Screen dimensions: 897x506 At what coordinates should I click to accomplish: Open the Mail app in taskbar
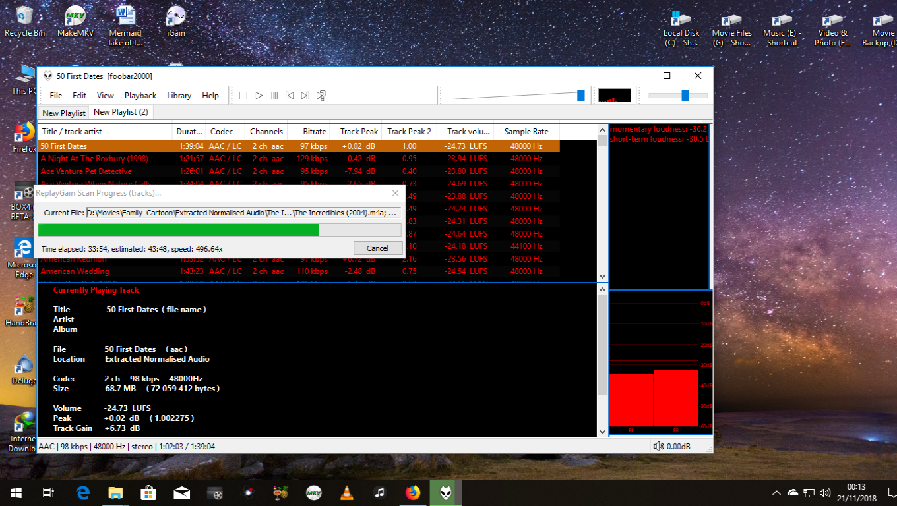181,493
